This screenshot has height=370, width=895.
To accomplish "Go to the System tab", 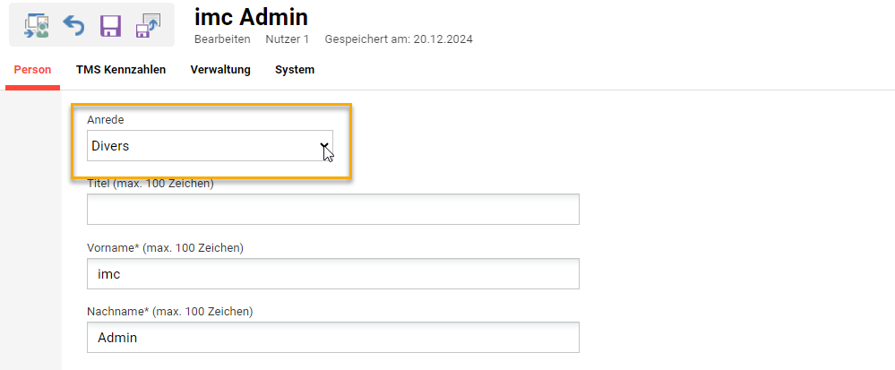I will (x=295, y=70).
